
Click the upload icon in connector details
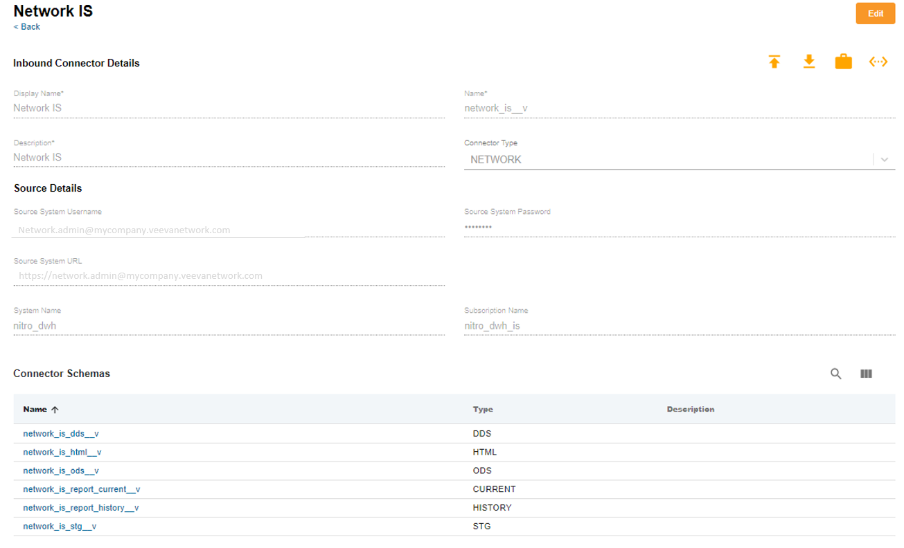coord(774,62)
